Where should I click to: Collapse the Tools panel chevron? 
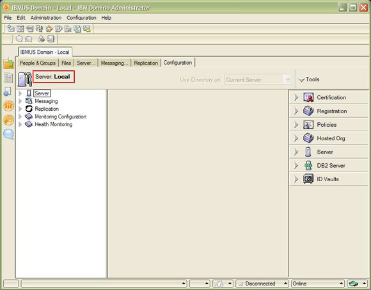[301, 80]
